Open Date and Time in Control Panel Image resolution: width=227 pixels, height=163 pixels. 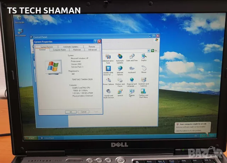[132, 58]
